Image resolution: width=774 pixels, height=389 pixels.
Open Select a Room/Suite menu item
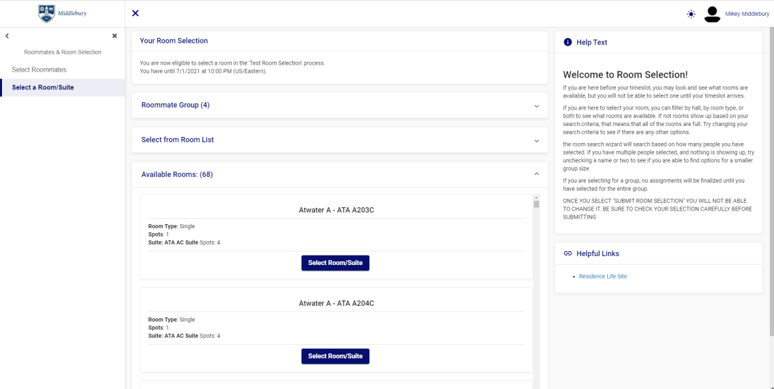43,87
